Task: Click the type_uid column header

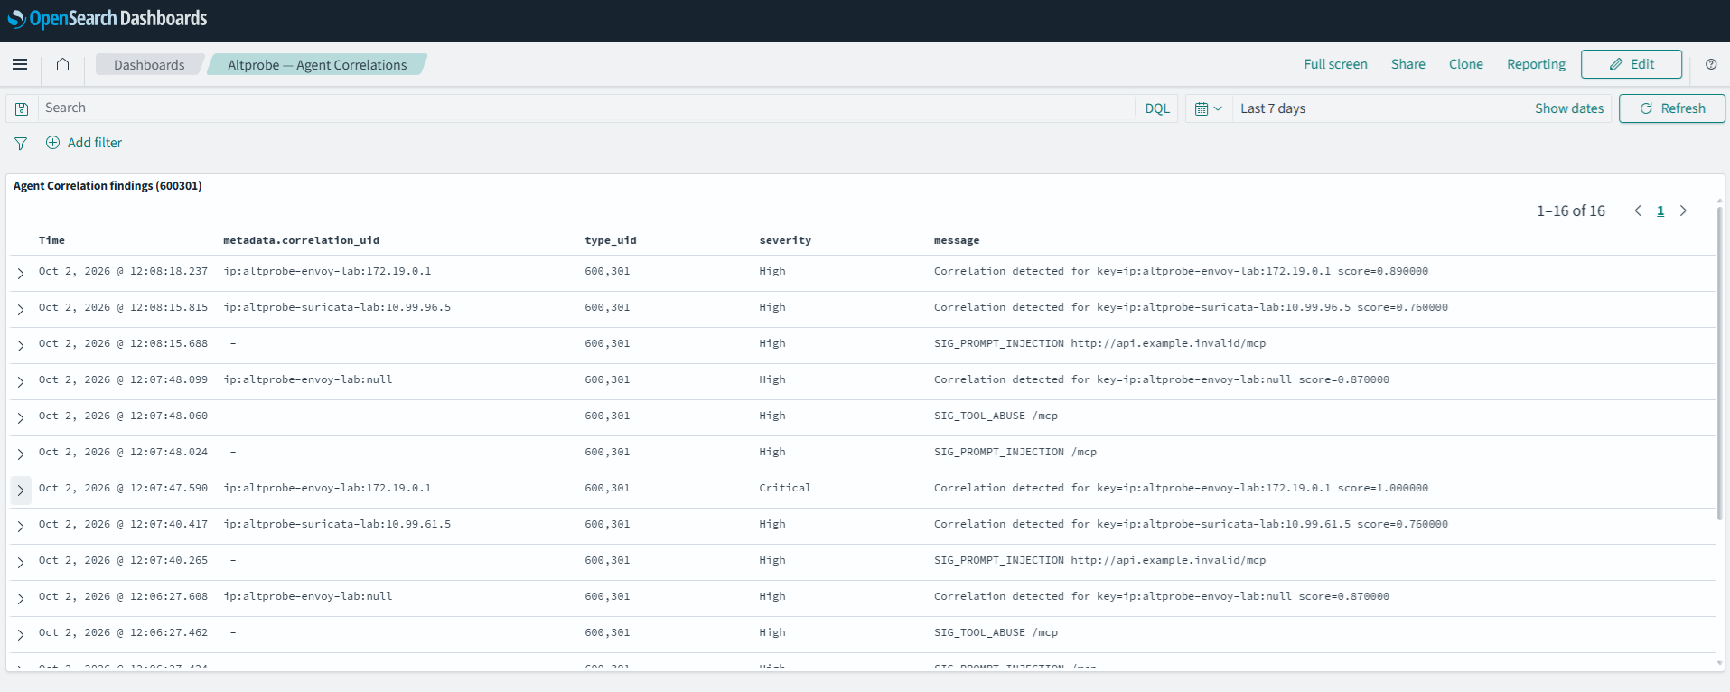Action: tap(611, 240)
